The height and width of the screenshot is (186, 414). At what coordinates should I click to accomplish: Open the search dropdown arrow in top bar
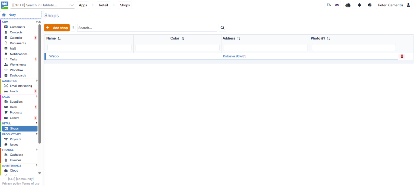(72, 5)
